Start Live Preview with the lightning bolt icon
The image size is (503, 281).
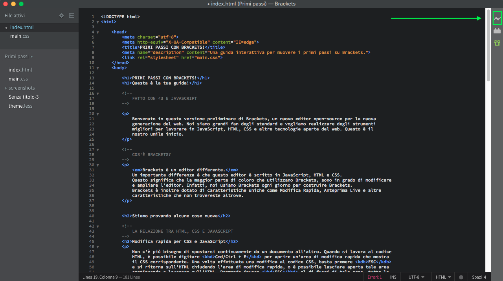tap(497, 18)
